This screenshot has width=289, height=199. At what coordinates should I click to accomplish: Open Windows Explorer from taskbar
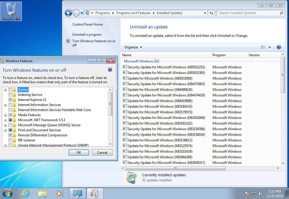pos(43,193)
